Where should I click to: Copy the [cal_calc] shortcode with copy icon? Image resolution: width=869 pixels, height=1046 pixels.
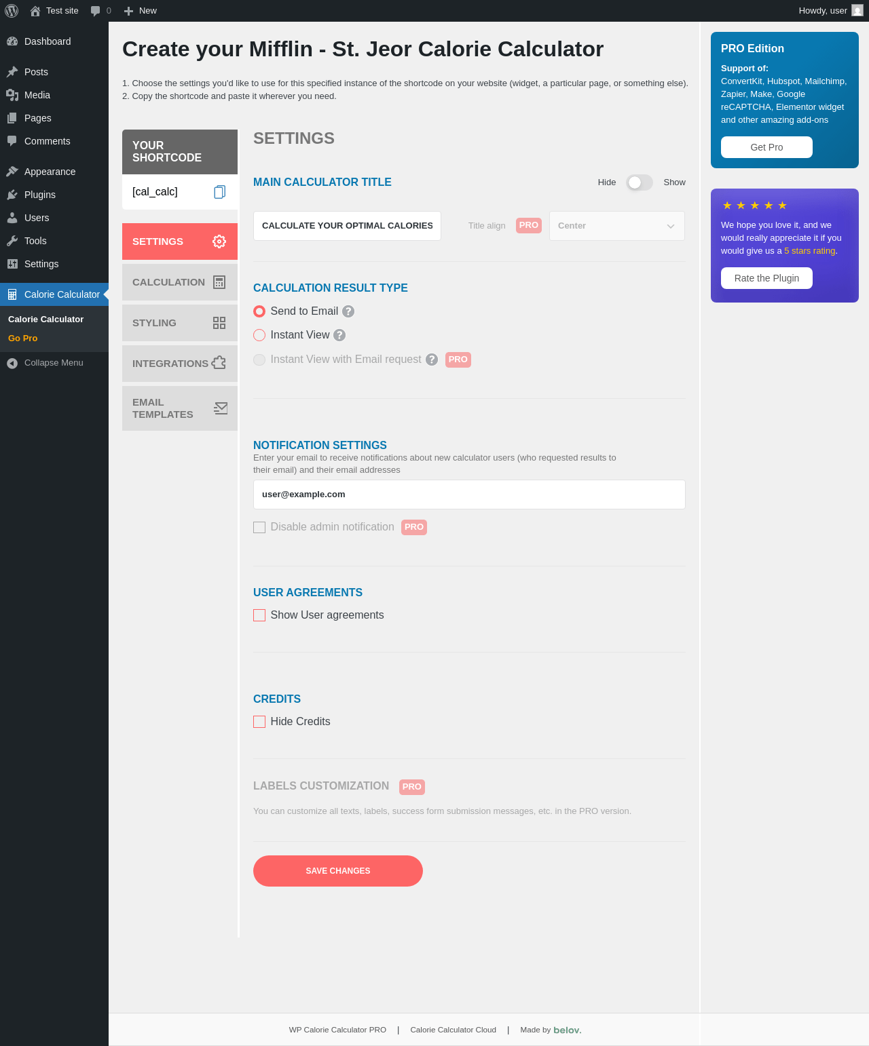pos(219,192)
